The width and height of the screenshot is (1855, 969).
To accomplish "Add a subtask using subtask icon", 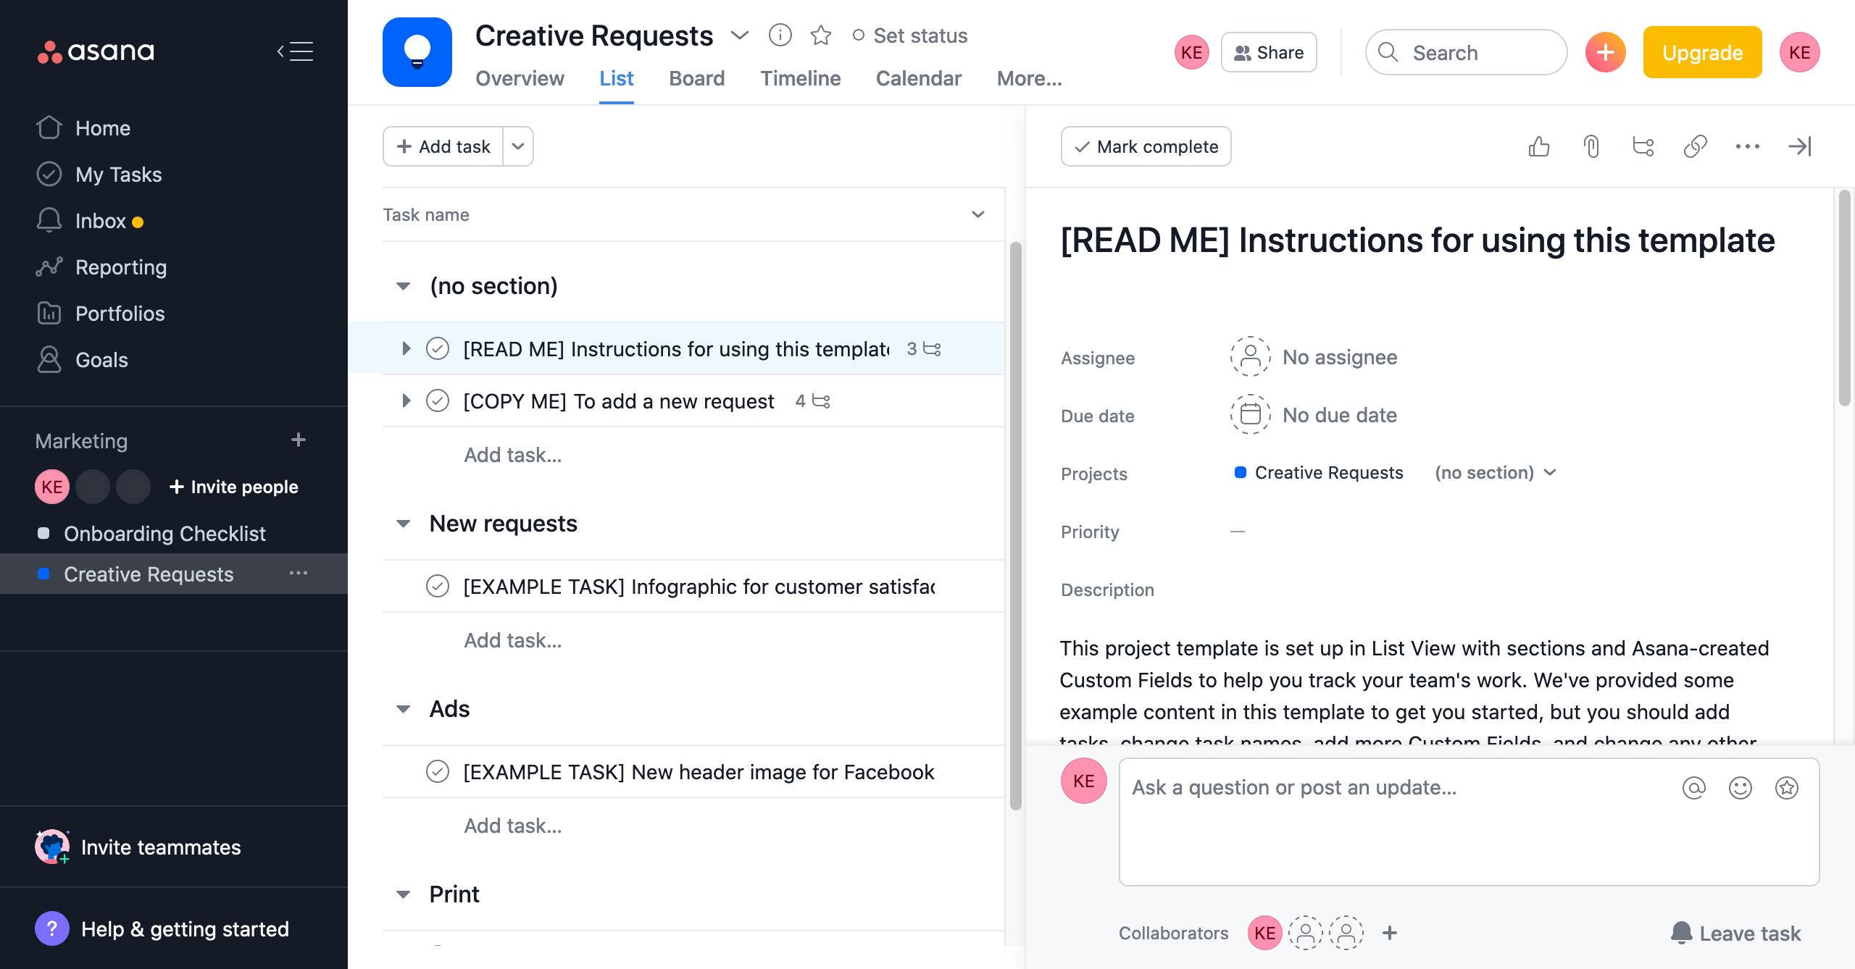I will (x=1643, y=146).
